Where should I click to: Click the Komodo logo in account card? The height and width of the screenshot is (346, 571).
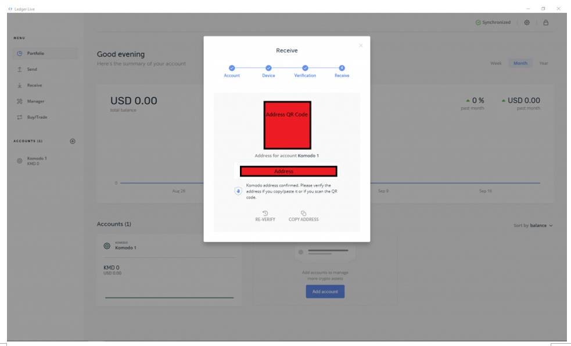(x=107, y=246)
